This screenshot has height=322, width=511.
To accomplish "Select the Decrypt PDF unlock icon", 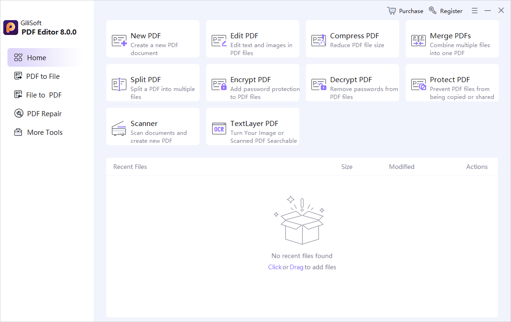I will coord(318,84).
